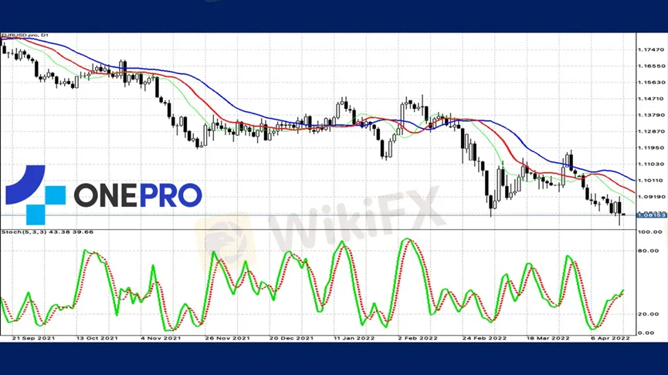Select the 1.11030 price scale label
Image resolution: width=668 pixels, height=375 pixels.
[650, 164]
